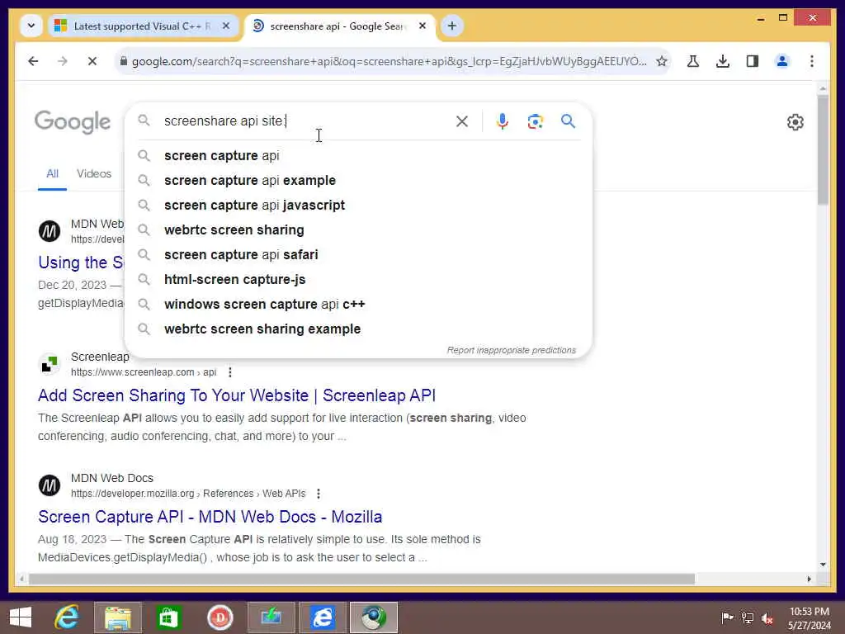Close the screenshare api Google tab
Image resolution: width=845 pixels, height=634 pixels.
click(x=422, y=26)
